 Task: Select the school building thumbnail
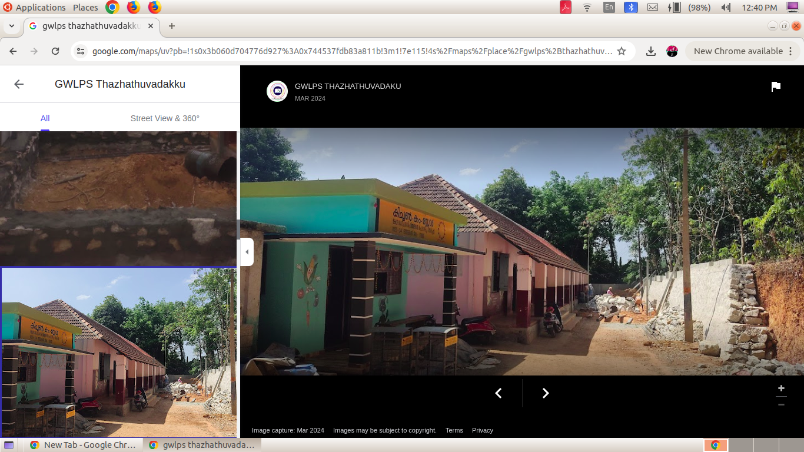click(118, 352)
